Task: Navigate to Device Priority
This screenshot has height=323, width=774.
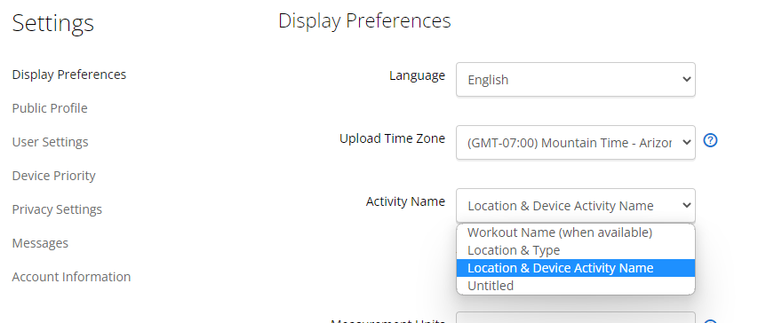Action: coord(54,176)
